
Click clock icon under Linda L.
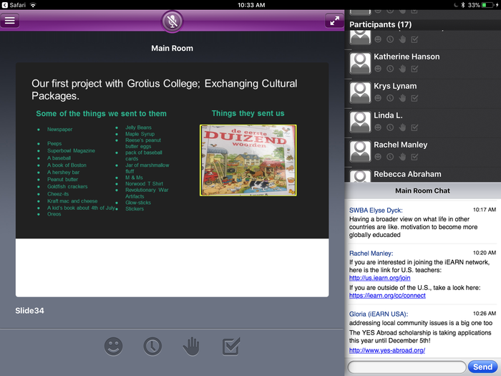click(390, 127)
